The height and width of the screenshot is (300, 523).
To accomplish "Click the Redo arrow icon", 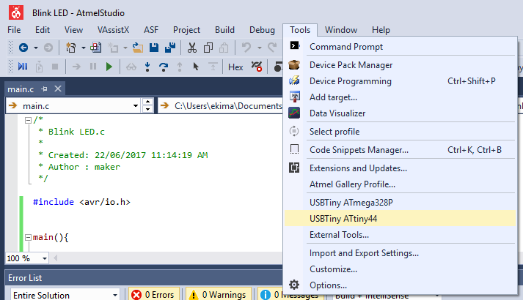I will [272, 48].
